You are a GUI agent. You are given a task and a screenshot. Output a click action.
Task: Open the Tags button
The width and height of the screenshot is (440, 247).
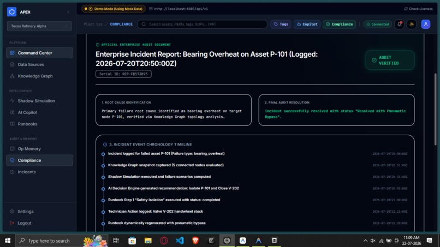click(281, 24)
